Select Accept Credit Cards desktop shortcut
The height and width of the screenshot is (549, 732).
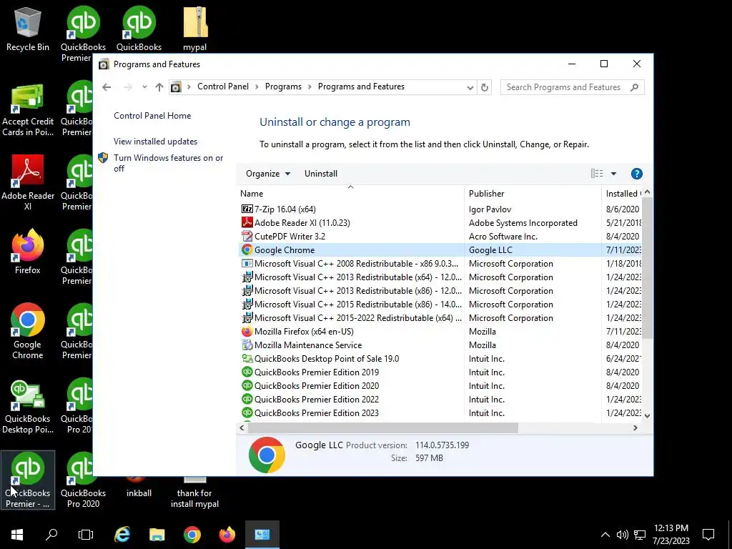click(x=28, y=110)
